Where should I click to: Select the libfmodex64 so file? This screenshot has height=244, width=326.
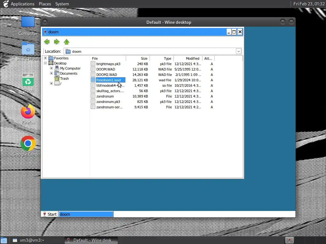point(110,85)
